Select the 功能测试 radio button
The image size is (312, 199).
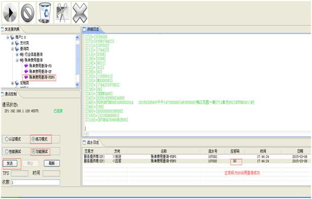(x=33, y=152)
